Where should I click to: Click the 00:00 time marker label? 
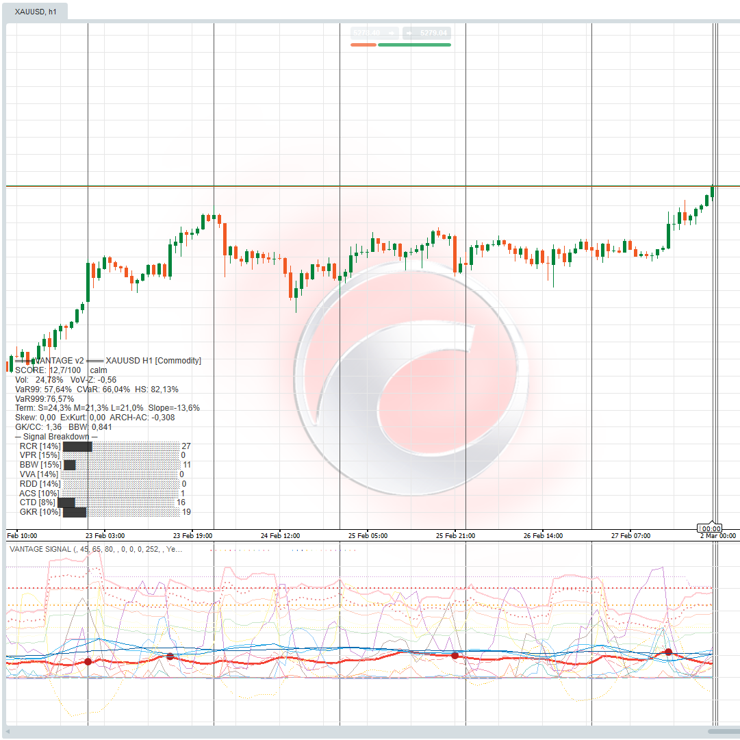coord(711,528)
